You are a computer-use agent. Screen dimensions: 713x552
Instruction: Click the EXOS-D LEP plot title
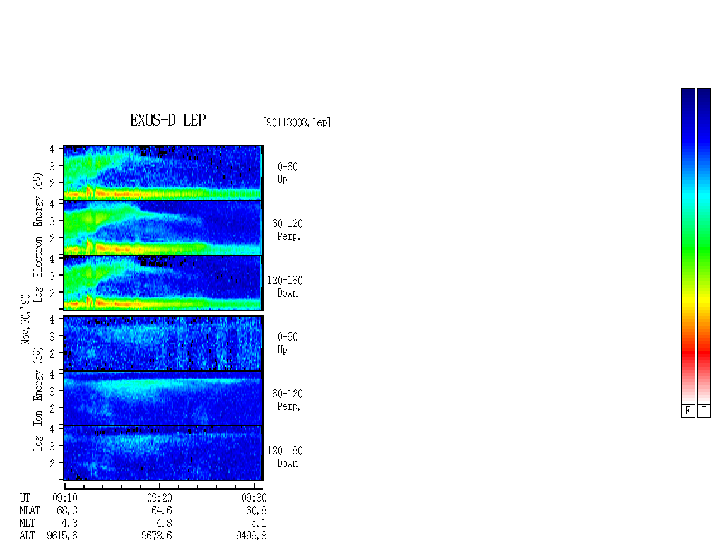168,120
